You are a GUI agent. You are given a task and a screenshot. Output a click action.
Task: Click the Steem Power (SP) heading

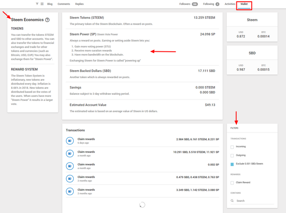[x=83, y=34]
